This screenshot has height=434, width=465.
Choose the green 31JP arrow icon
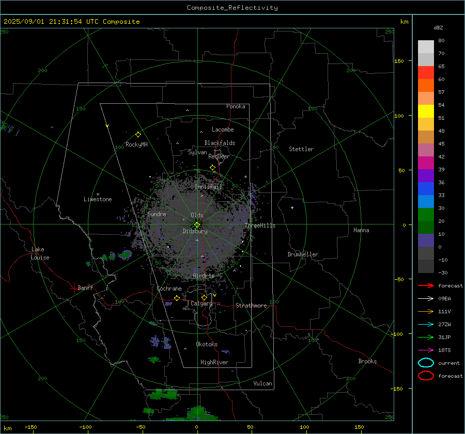[x=426, y=337]
